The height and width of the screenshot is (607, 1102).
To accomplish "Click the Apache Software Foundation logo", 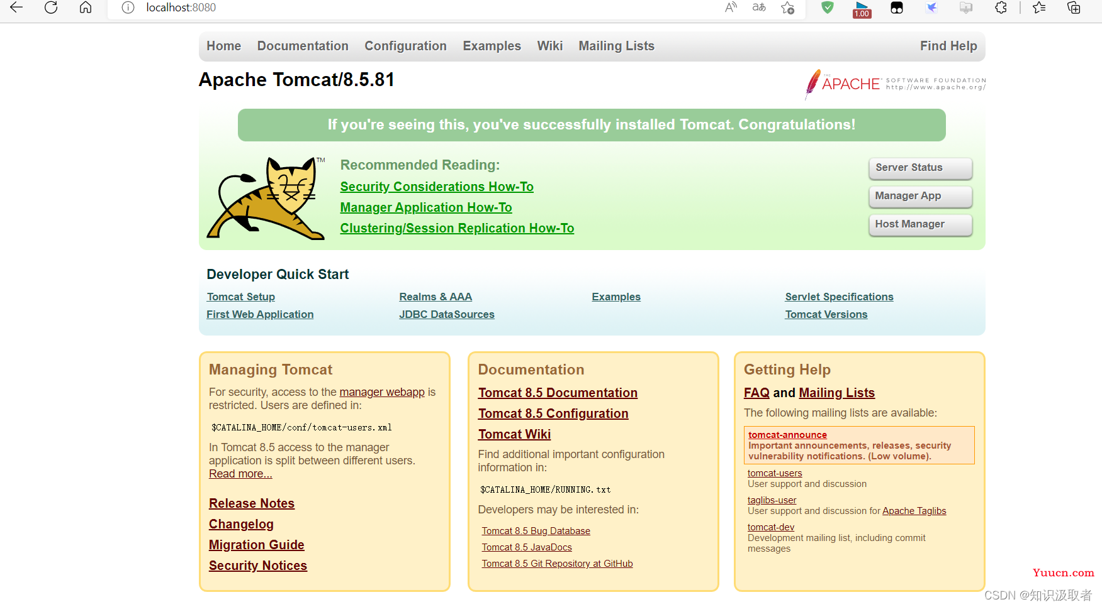I will [x=895, y=84].
